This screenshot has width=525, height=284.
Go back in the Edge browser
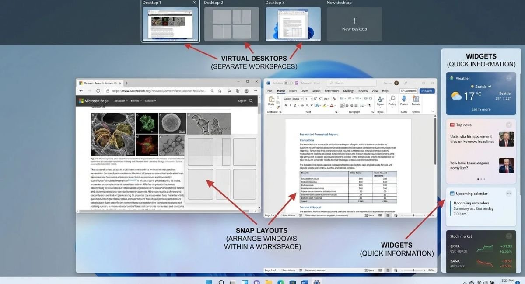(x=81, y=91)
